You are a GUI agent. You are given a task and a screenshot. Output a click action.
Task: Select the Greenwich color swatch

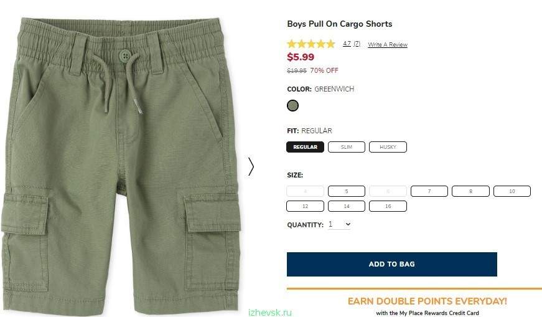click(292, 105)
